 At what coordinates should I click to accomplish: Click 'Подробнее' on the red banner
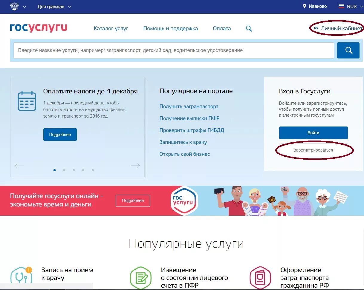pyautogui.click(x=133, y=200)
